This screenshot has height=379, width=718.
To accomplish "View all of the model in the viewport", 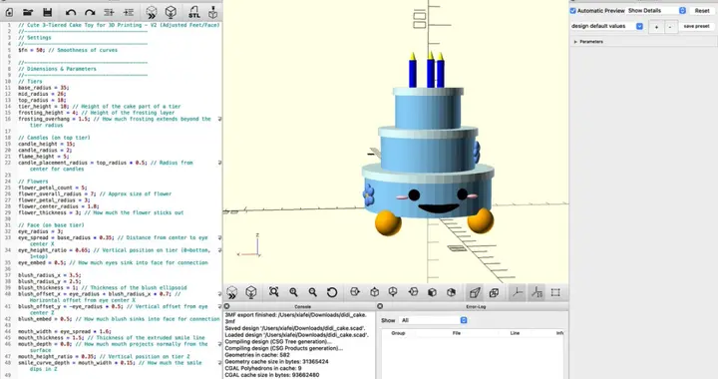I will pyautogui.click(x=274, y=292).
